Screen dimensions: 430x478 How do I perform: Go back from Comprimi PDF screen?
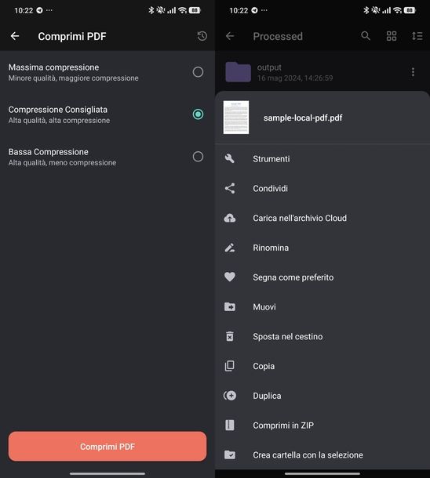[15, 36]
